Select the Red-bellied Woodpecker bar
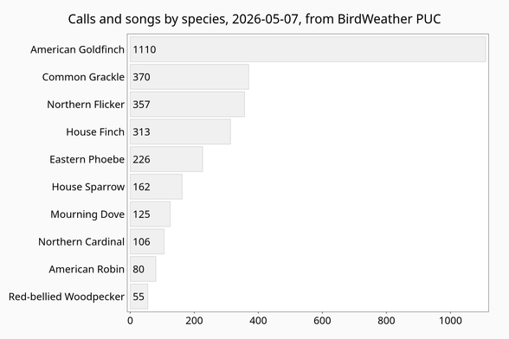 (139, 297)
